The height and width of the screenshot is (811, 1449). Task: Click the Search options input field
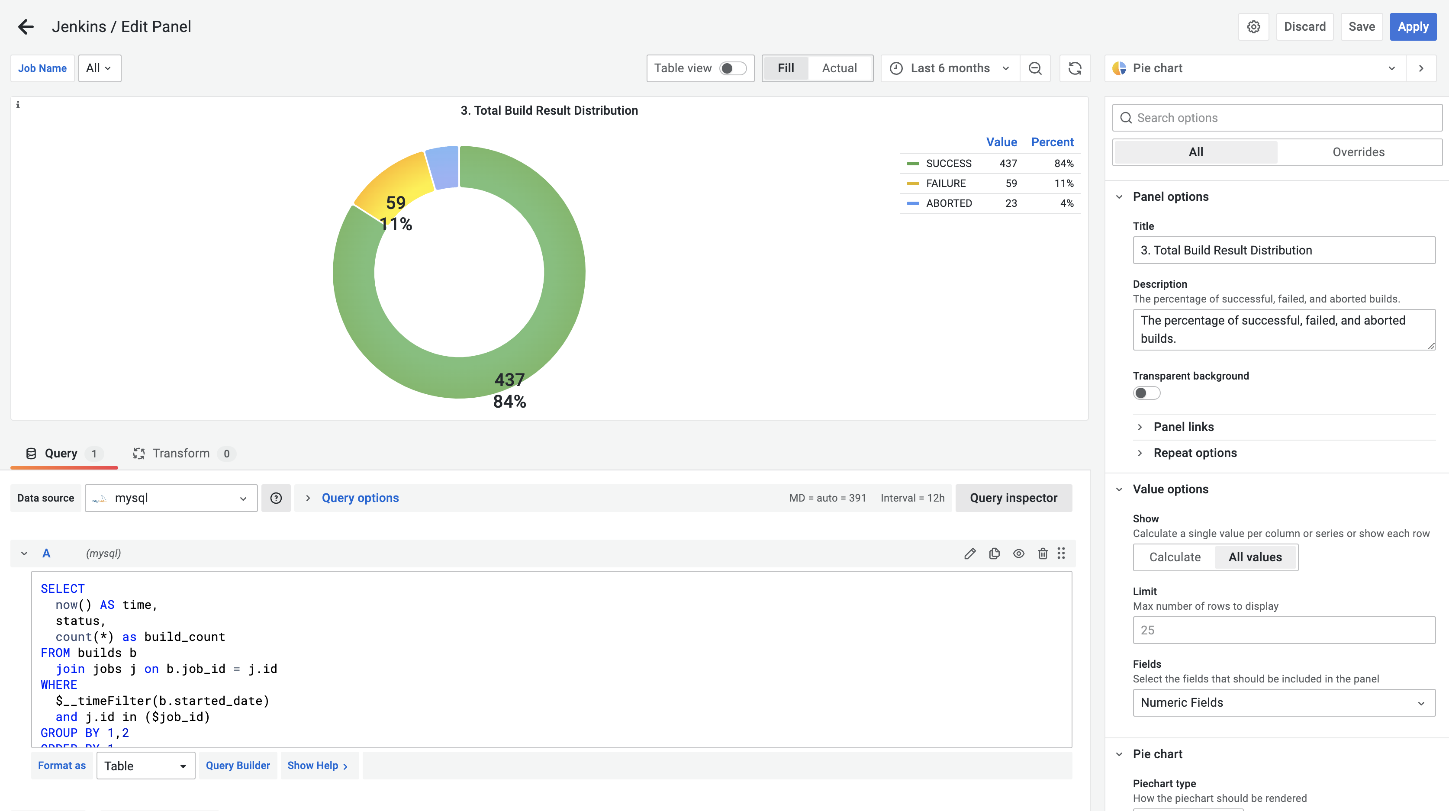point(1277,118)
